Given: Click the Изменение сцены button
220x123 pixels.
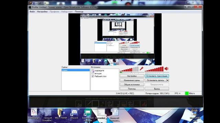Looking at the screenshot, I should coord(132,80).
